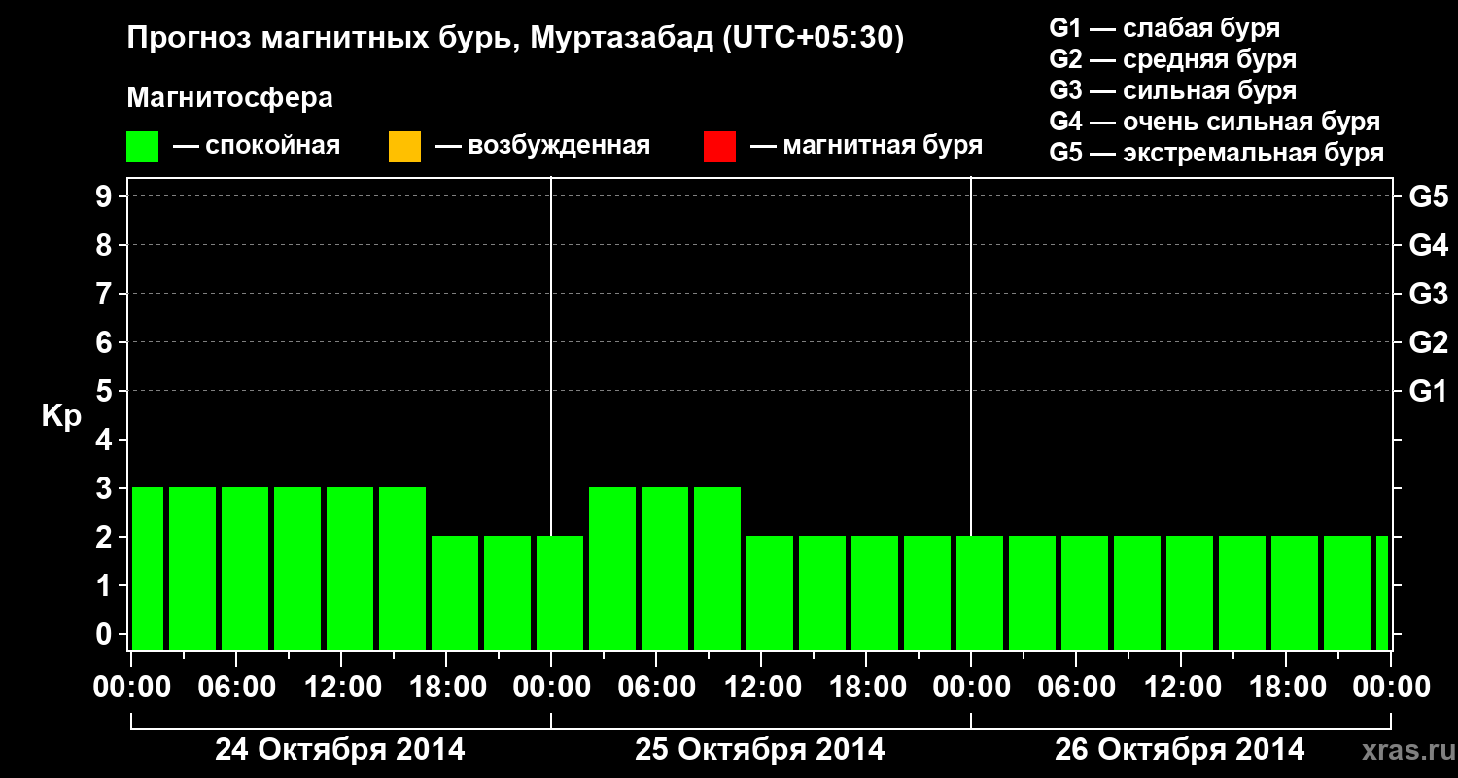Click 'G1 — слабая буря' legend line
The image size is (1458, 778).
pos(1164,28)
